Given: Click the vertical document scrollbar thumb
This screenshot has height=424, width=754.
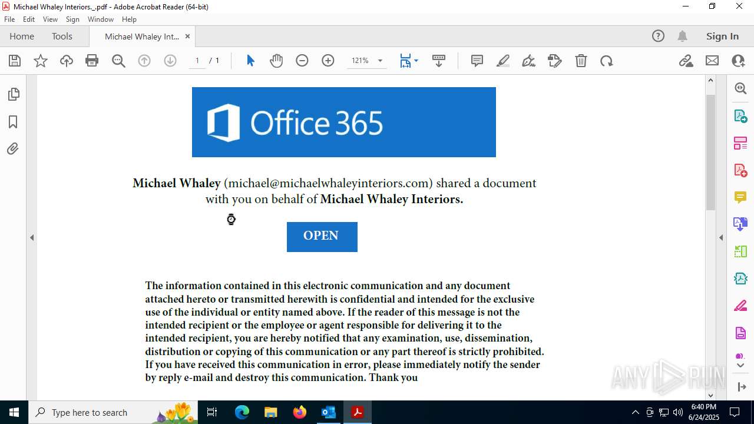Looking at the screenshot, I should [710, 152].
